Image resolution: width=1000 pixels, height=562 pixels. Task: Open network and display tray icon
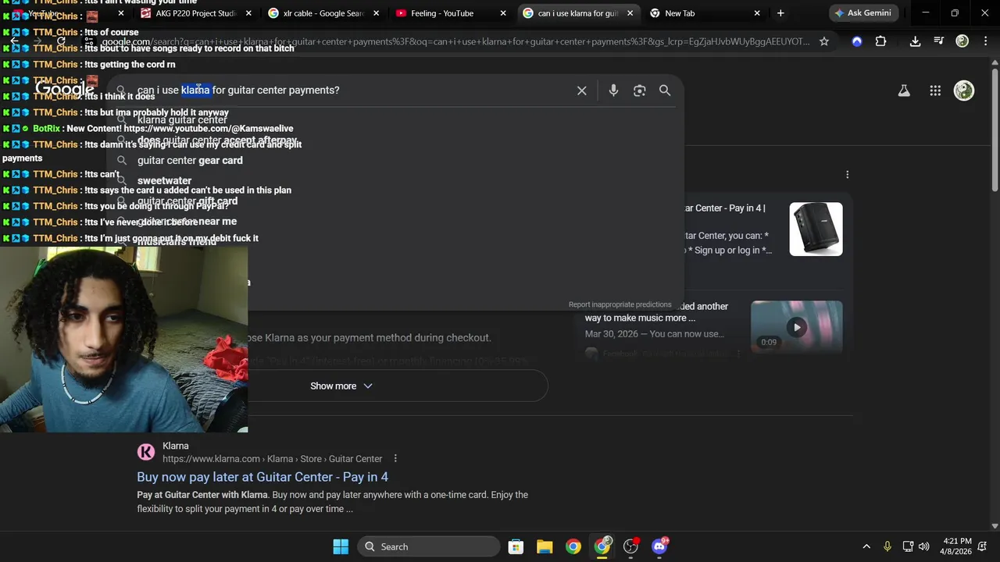click(x=908, y=546)
